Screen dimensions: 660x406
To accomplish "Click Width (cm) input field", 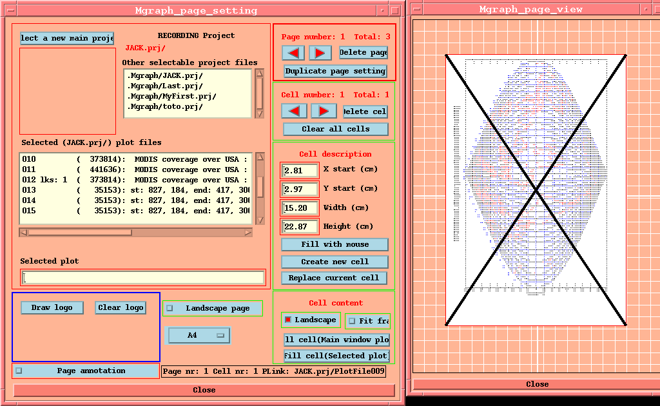I will click(300, 208).
